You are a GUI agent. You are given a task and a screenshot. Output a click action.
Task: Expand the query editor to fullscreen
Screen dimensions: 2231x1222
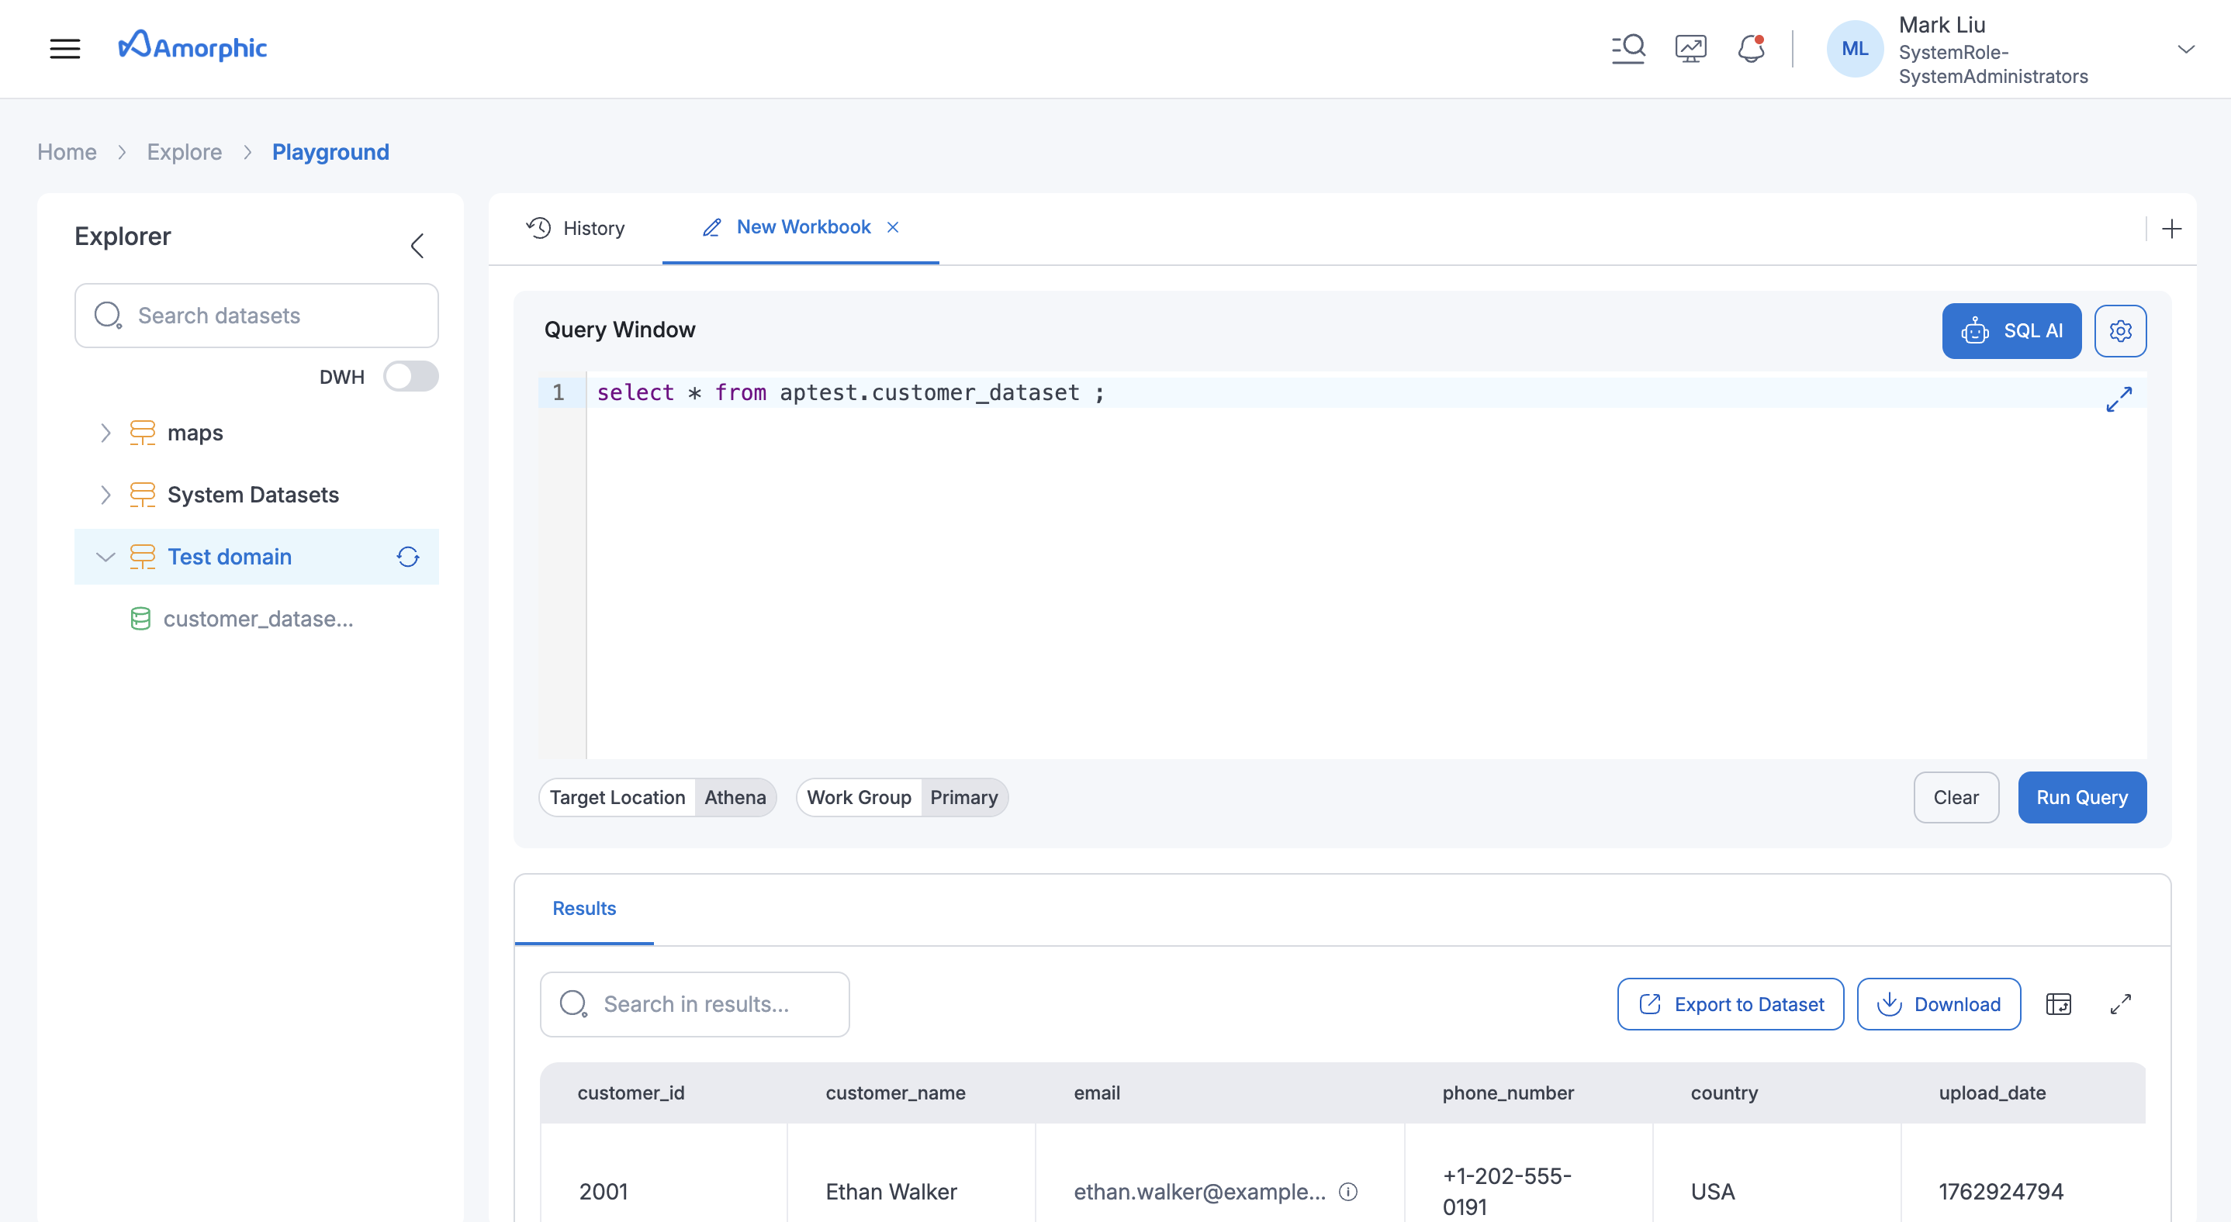[2119, 399]
